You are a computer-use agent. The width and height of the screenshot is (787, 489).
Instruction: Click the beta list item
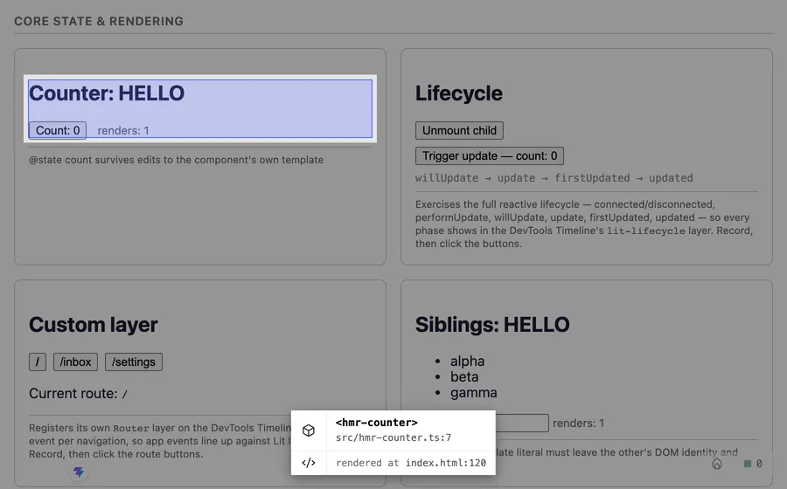click(x=464, y=376)
